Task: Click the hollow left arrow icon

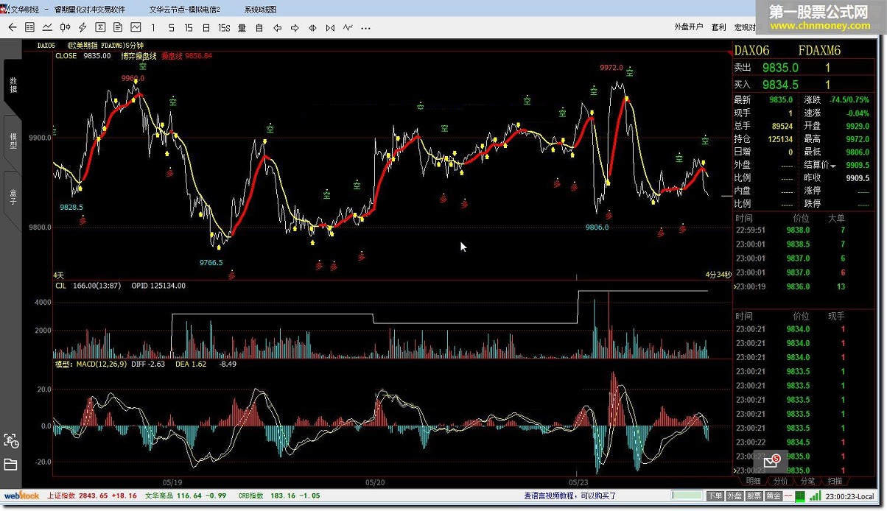Action: click(277, 28)
